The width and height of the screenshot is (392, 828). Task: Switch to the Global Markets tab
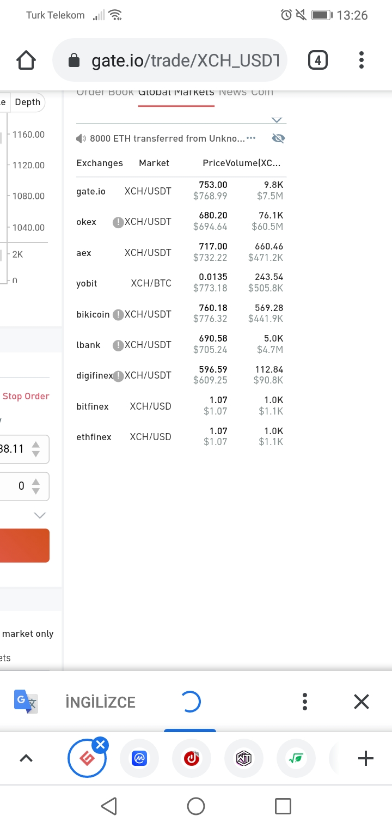[x=176, y=93]
